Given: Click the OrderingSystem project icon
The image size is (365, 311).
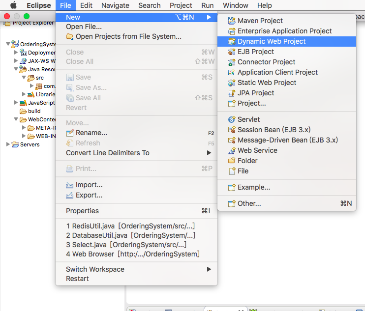Looking at the screenshot, I should (x=15, y=44).
